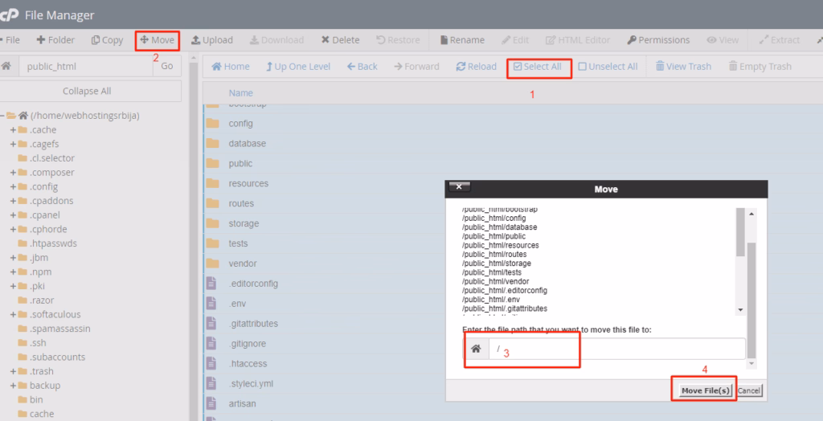Click the Go button

pos(167,66)
